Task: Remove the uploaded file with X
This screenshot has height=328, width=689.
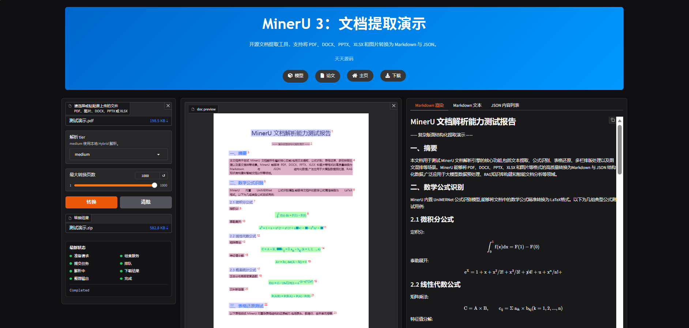Action: tap(168, 106)
